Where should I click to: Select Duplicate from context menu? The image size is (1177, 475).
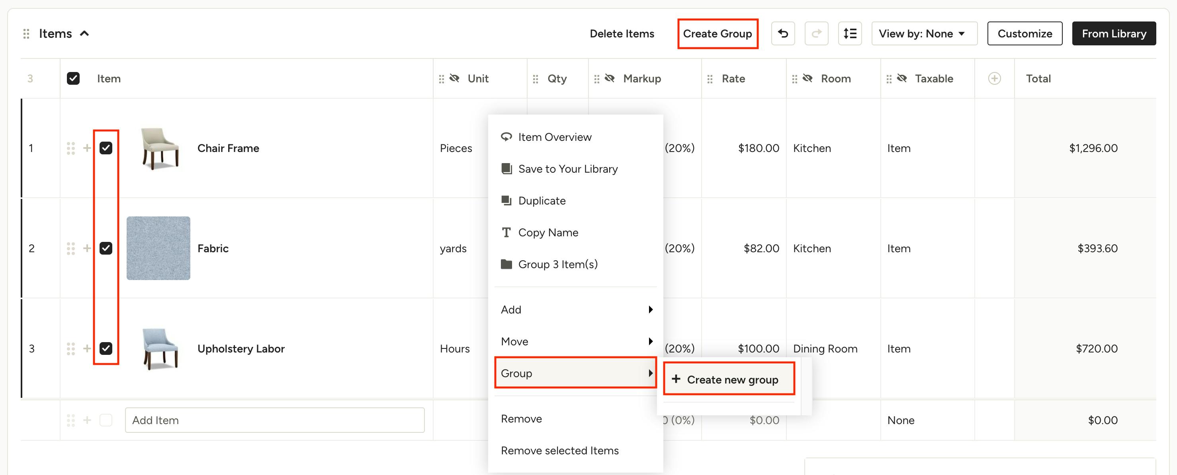[x=542, y=201]
